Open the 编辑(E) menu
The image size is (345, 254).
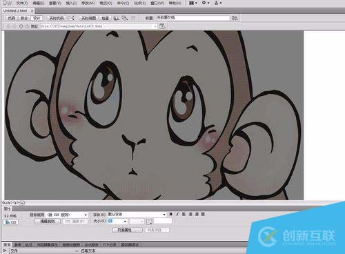pyautogui.click(x=39, y=3)
